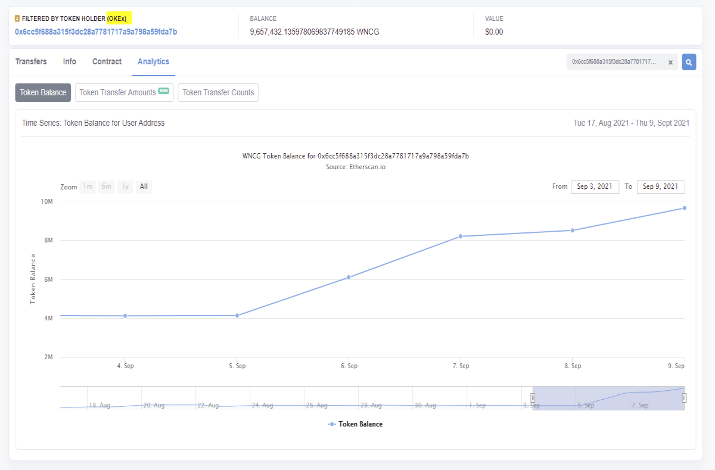The width and height of the screenshot is (715, 470).
Task: Open the Info tab
Action: tap(70, 61)
